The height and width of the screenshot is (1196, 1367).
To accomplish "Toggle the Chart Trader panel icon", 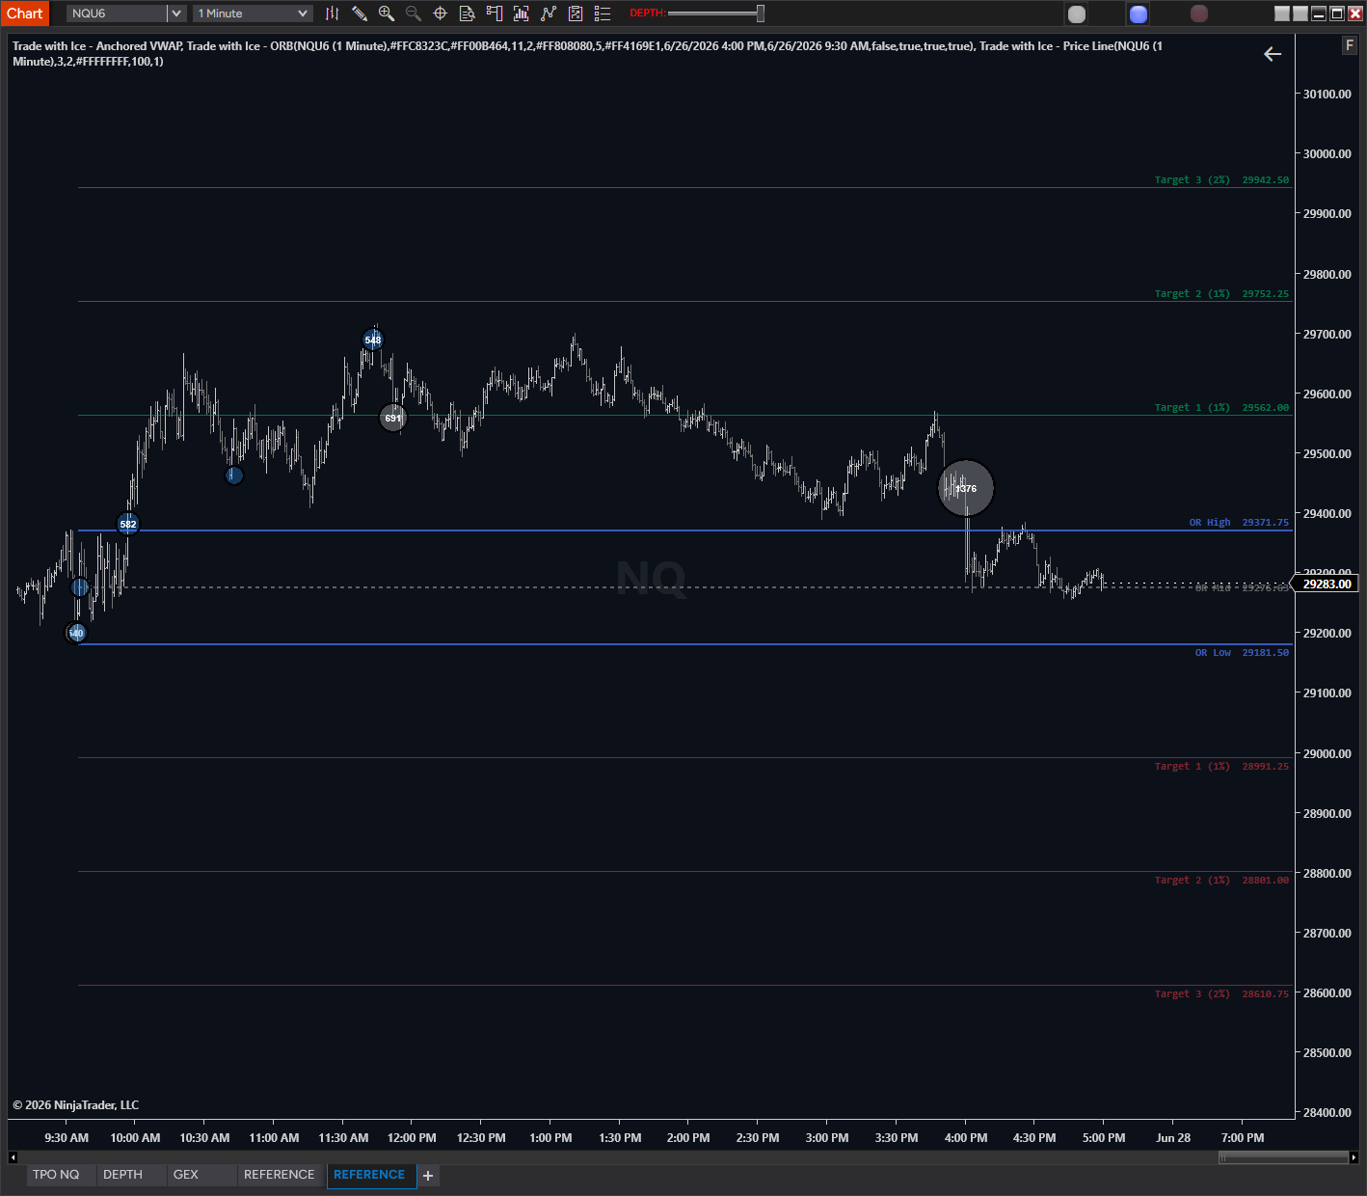I will coord(495,14).
